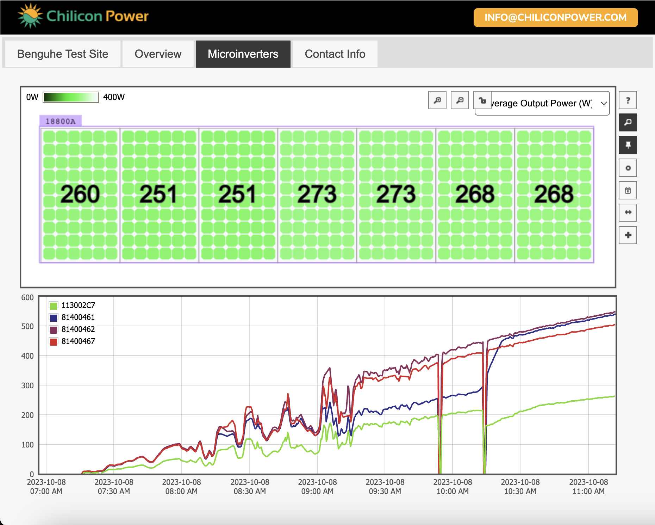The width and height of the screenshot is (655, 525).
Task: Open the Average Output Power dropdown
Action: pos(542,103)
